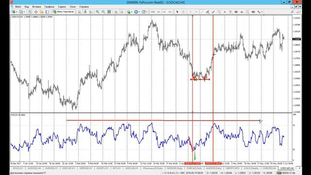Select the Text tool (A icon)
The width and height of the screenshot is (311, 175).
(225, 12)
